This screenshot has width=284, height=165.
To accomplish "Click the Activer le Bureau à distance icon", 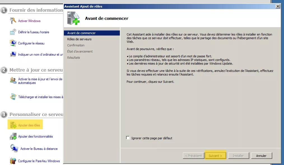I will coord(14,148).
